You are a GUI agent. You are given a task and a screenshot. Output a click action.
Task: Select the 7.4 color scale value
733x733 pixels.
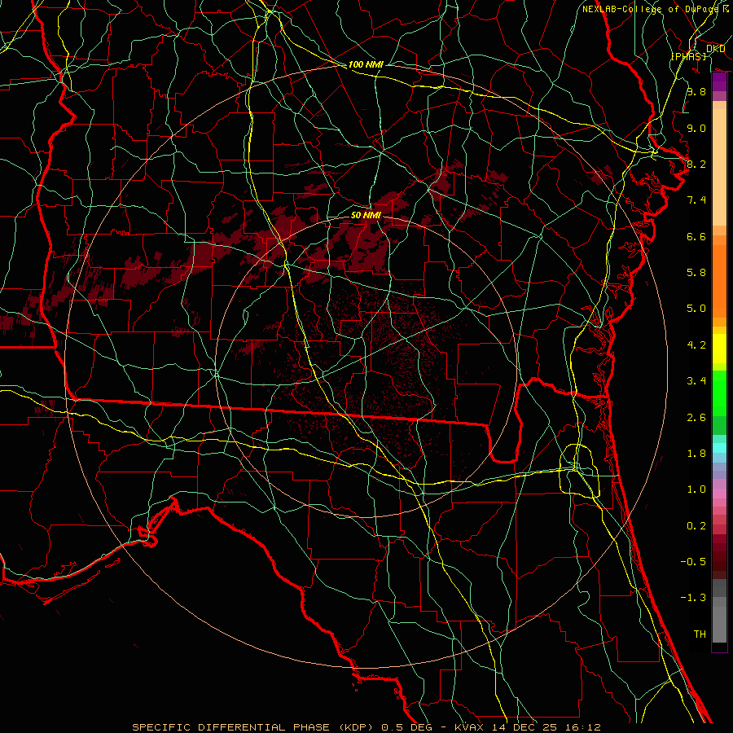(x=696, y=200)
